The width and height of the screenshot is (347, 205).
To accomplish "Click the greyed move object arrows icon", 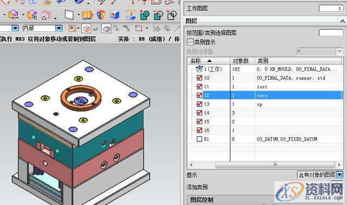I will click(x=157, y=29).
